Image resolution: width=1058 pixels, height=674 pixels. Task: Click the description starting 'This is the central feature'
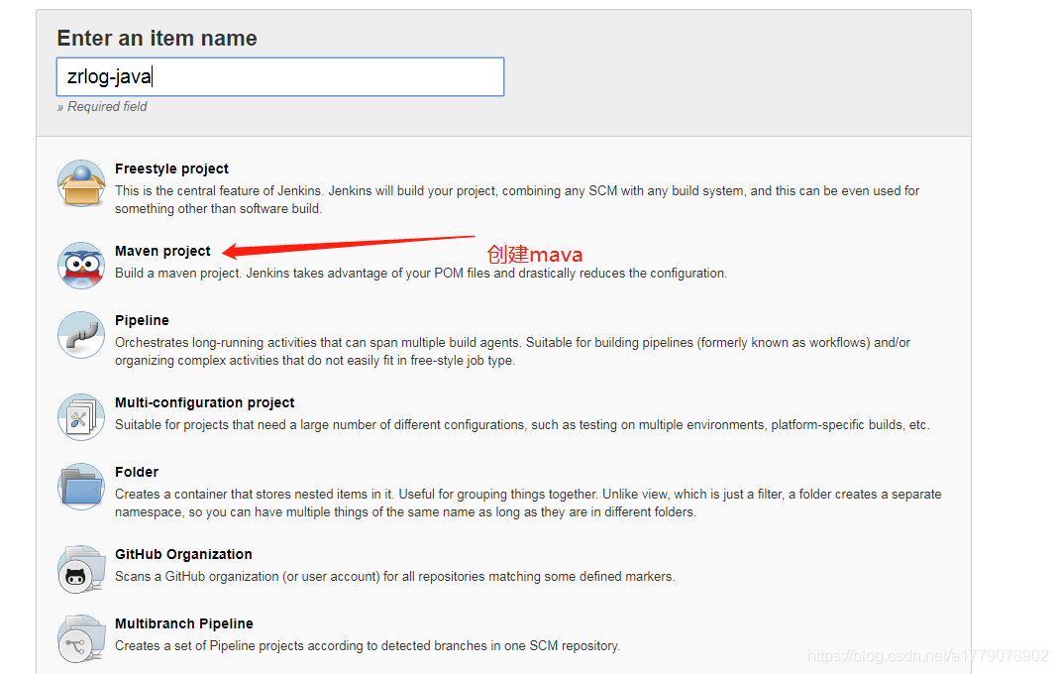tap(517, 200)
